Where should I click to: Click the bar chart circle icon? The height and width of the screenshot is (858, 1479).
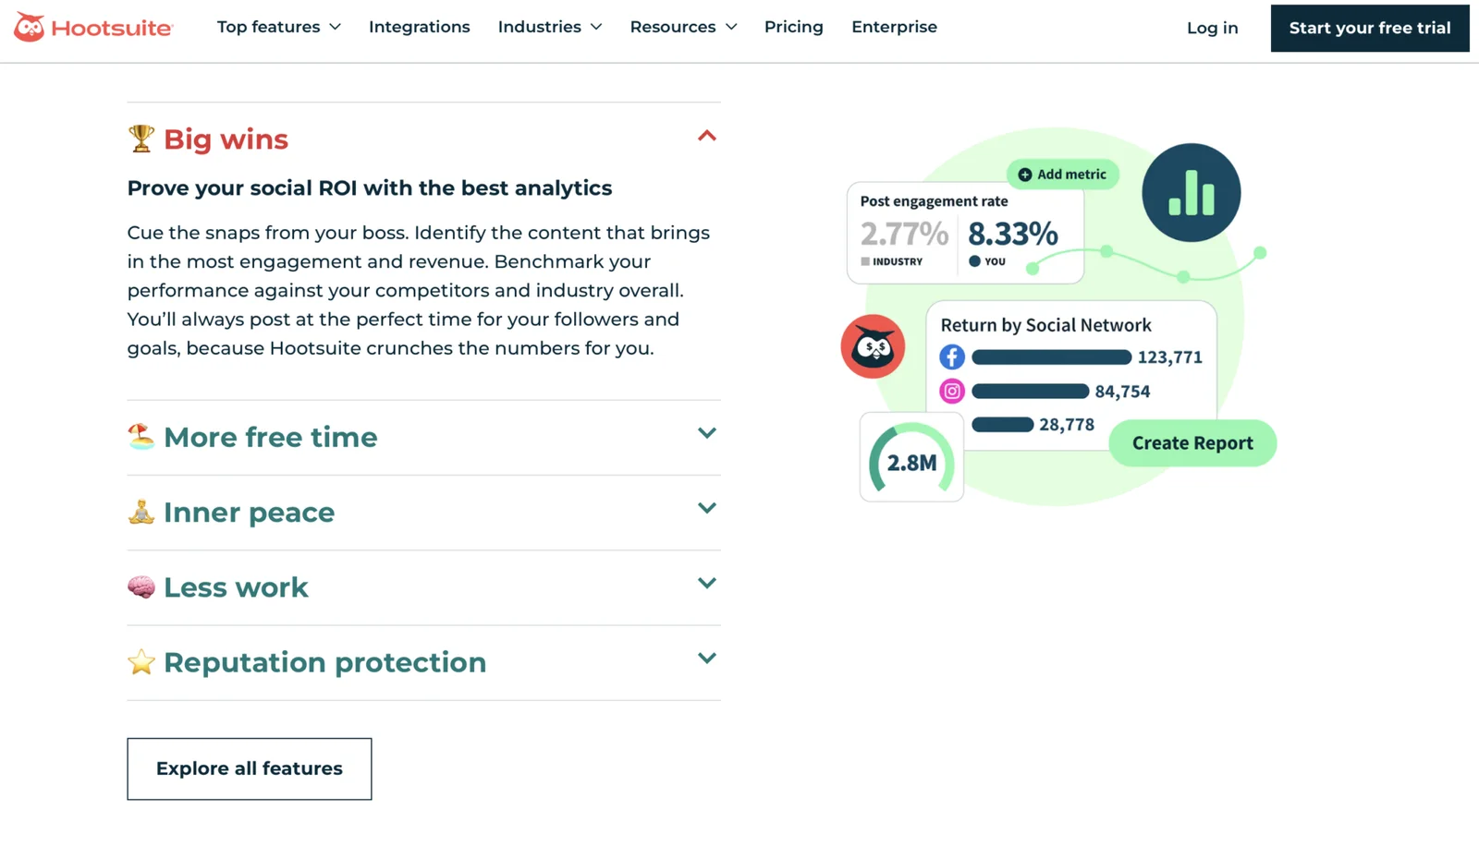[1192, 193]
